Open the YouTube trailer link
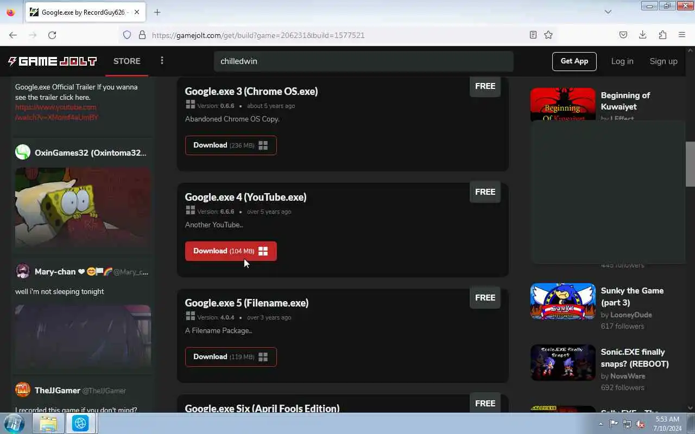The image size is (695, 434). point(56,112)
